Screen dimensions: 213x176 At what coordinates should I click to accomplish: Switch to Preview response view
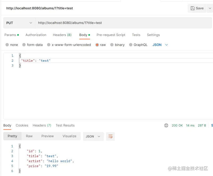coord(48,136)
